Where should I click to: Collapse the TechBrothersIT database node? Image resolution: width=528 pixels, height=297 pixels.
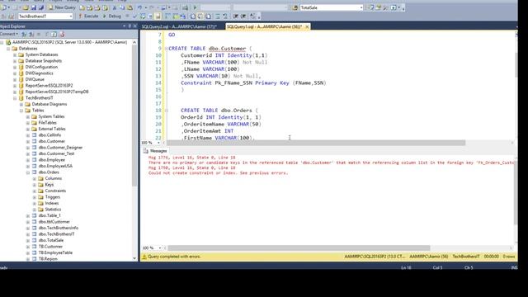15,98
